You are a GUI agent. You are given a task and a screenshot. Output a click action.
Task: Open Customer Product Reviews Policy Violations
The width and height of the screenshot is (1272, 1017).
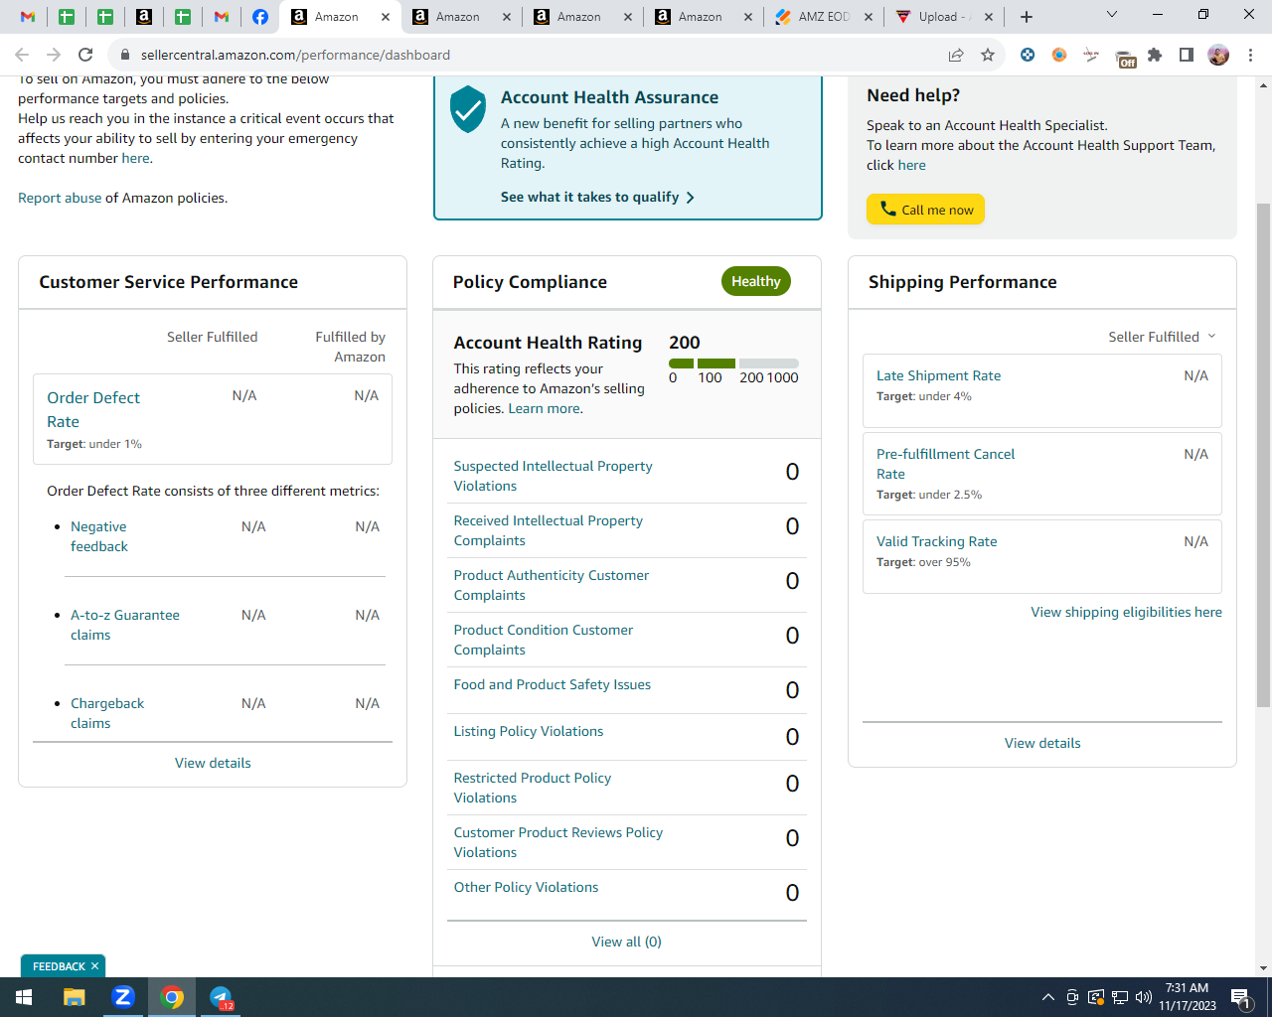(557, 842)
